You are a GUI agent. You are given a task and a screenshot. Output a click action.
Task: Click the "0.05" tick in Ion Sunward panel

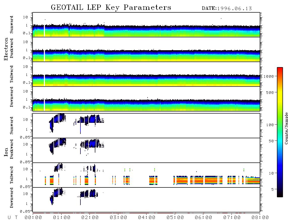pos(25,137)
